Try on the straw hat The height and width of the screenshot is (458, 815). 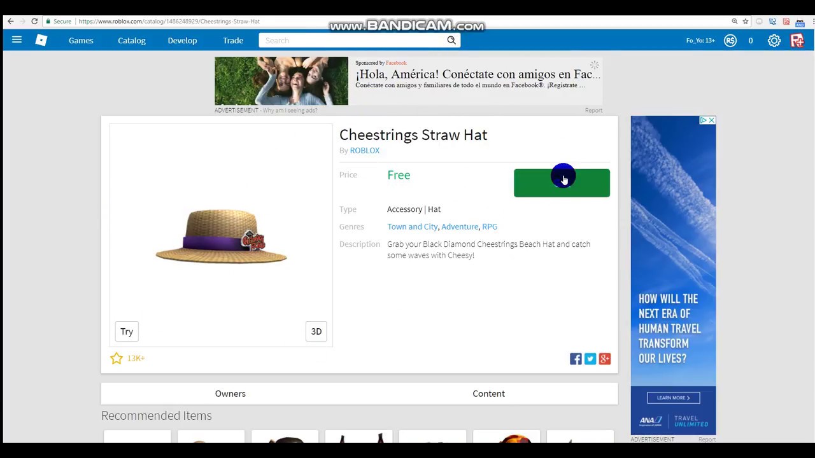coord(127,331)
